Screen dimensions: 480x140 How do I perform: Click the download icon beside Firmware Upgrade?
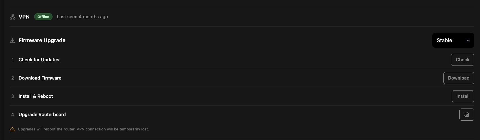pyautogui.click(x=13, y=40)
